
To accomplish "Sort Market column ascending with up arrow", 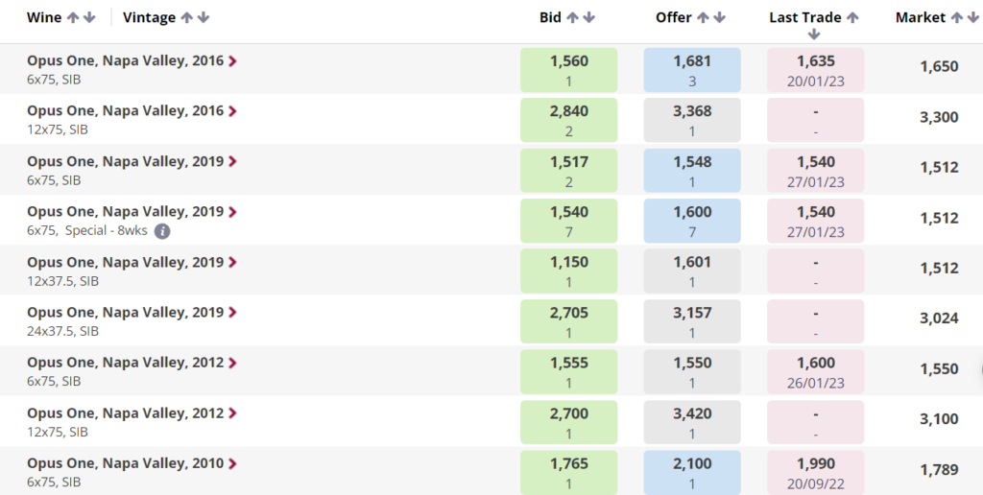I will [x=957, y=17].
